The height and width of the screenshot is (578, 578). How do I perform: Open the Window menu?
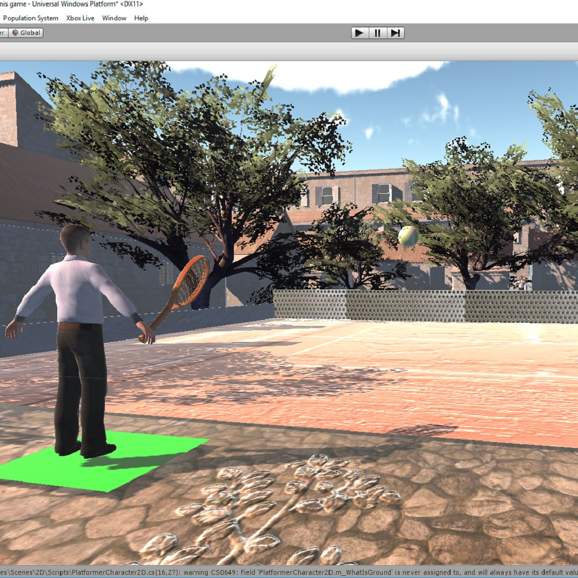point(115,18)
